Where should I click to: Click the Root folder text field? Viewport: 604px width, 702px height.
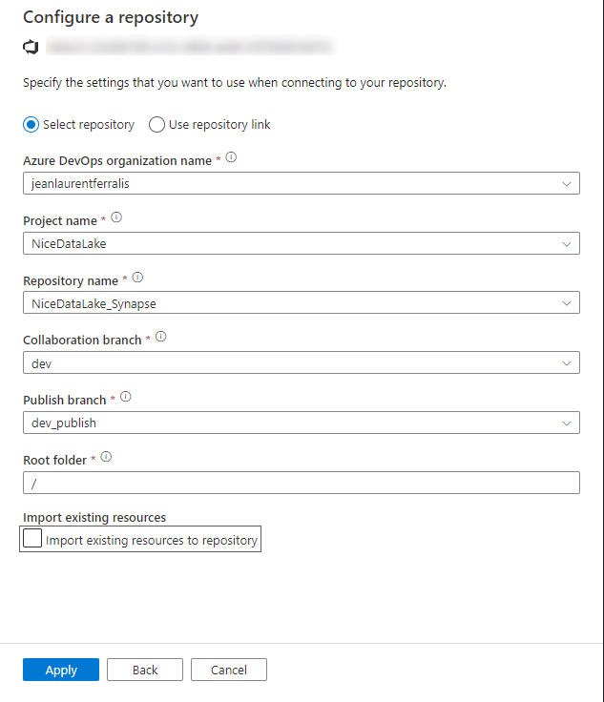pyautogui.click(x=302, y=483)
